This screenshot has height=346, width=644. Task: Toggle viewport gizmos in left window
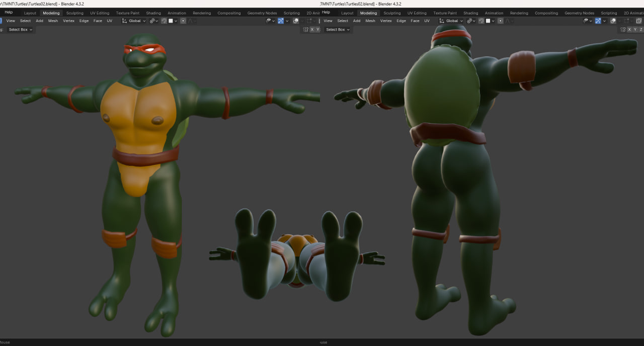tap(281, 21)
